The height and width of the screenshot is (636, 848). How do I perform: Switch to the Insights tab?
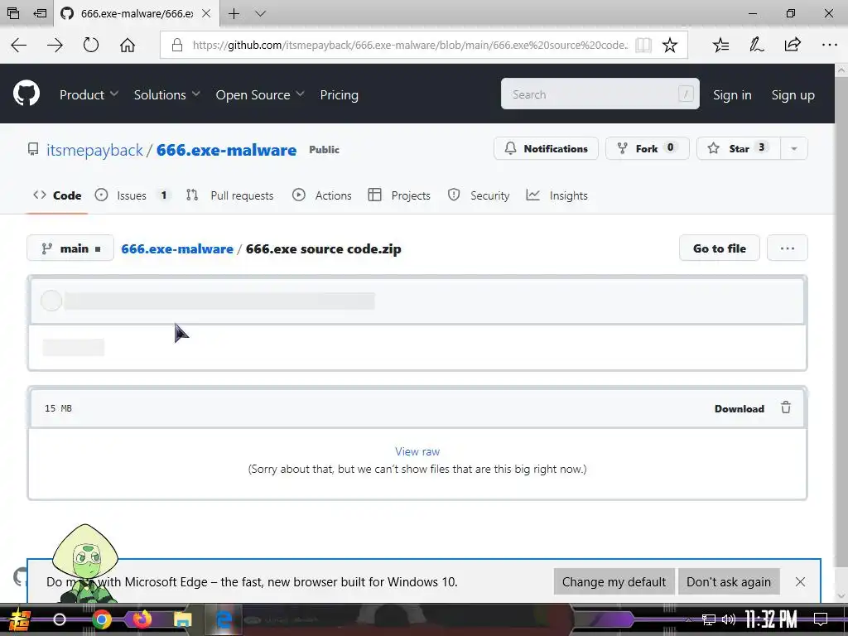click(x=556, y=195)
